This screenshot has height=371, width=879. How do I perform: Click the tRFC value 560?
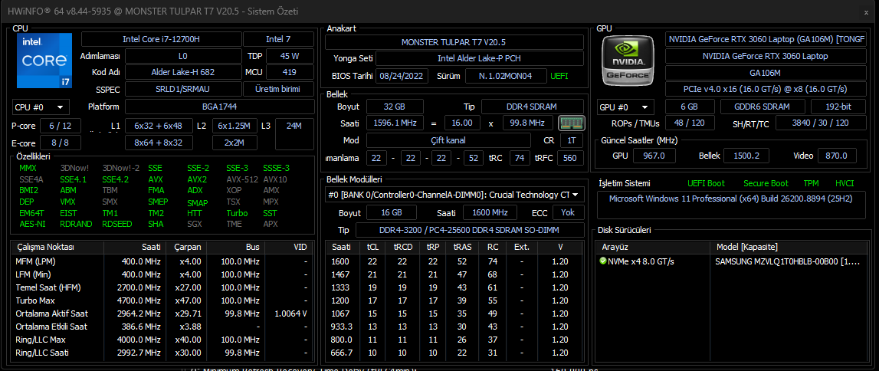(569, 158)
